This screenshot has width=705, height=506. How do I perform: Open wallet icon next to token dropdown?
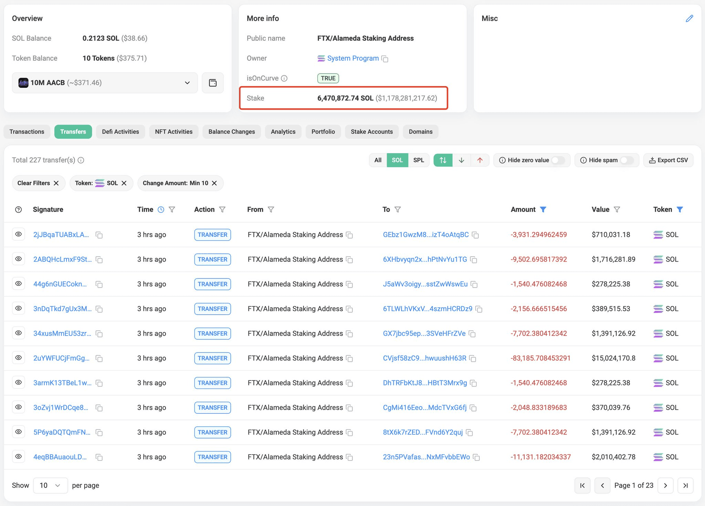(213, 83)
